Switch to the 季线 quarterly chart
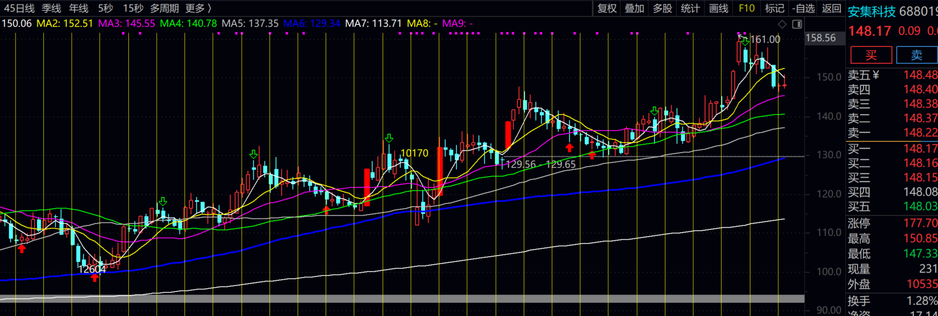 pyautogui.click(x=51, y=9)
